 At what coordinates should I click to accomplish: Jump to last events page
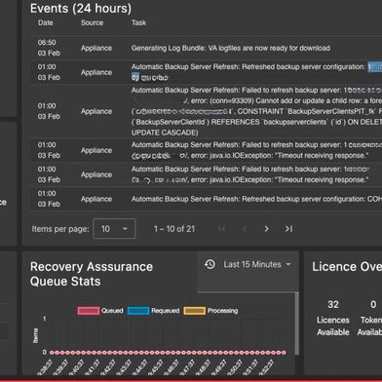coord(288,229)
